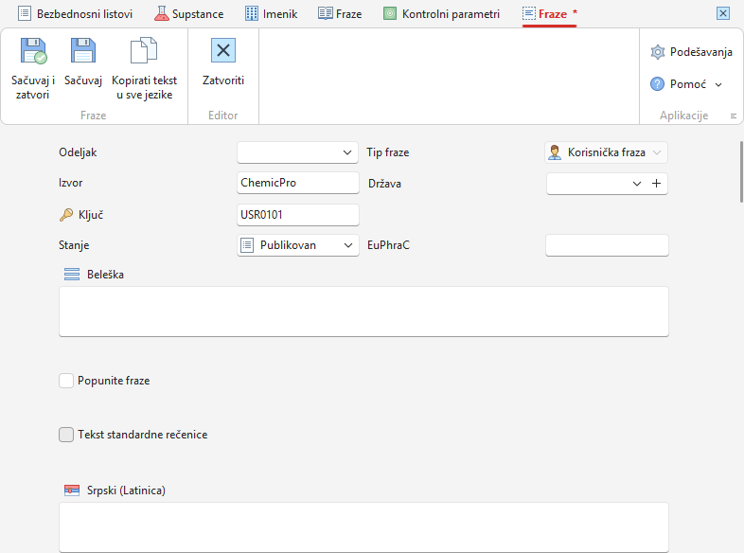Switch to Kontrolni parametri tab
744x553 pixels.
(x=441, y=14)
